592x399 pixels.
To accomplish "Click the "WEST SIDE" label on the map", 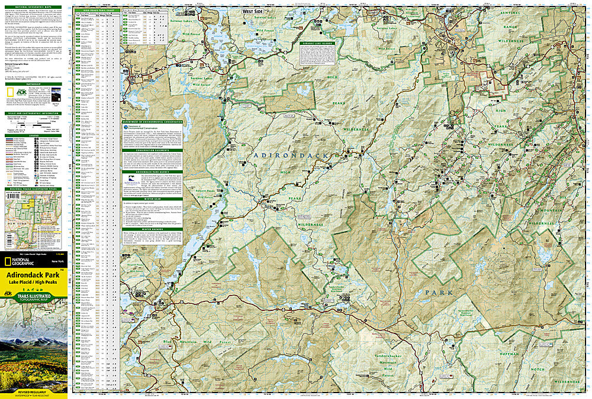I will coord(253,11).
